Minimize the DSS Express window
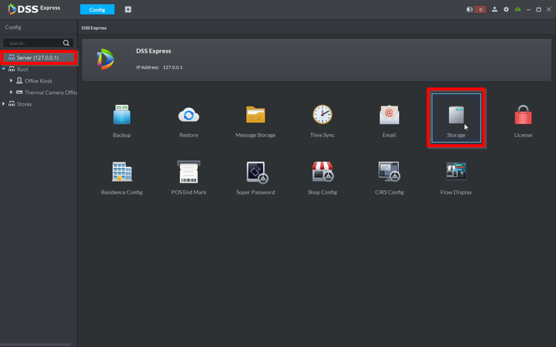 [528, 10]
